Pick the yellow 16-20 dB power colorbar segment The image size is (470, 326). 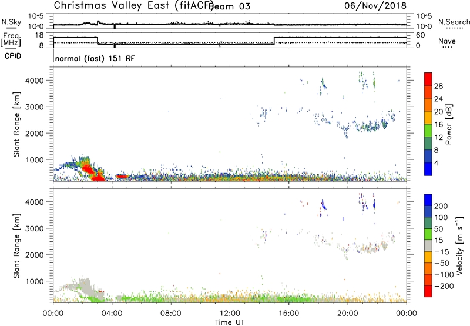[x=428, y=118]
